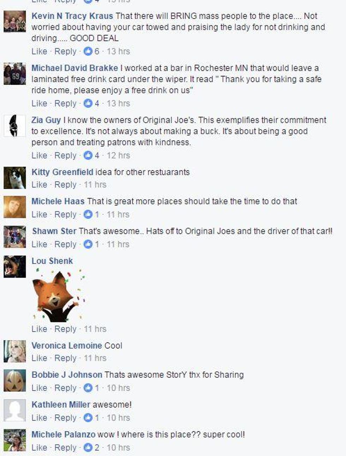Click the thumbs-up icon on Michael David Brakke's comment
The image size is (346, 456).
pos(88,104)
